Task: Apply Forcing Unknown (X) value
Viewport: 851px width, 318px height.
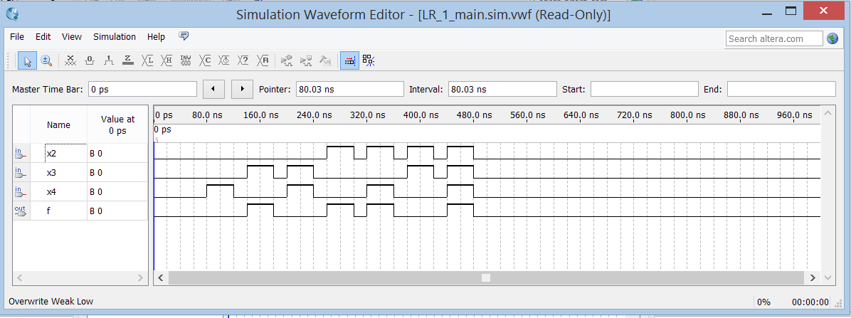Action: tap(70, 60)
